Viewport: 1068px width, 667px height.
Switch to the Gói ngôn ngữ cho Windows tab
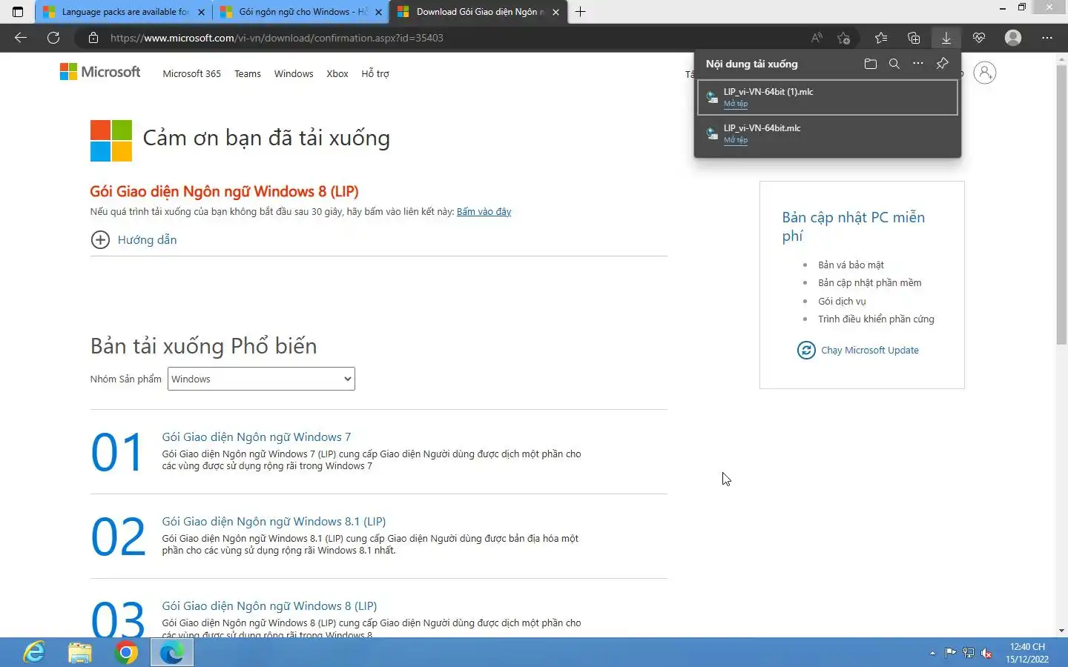300,12
